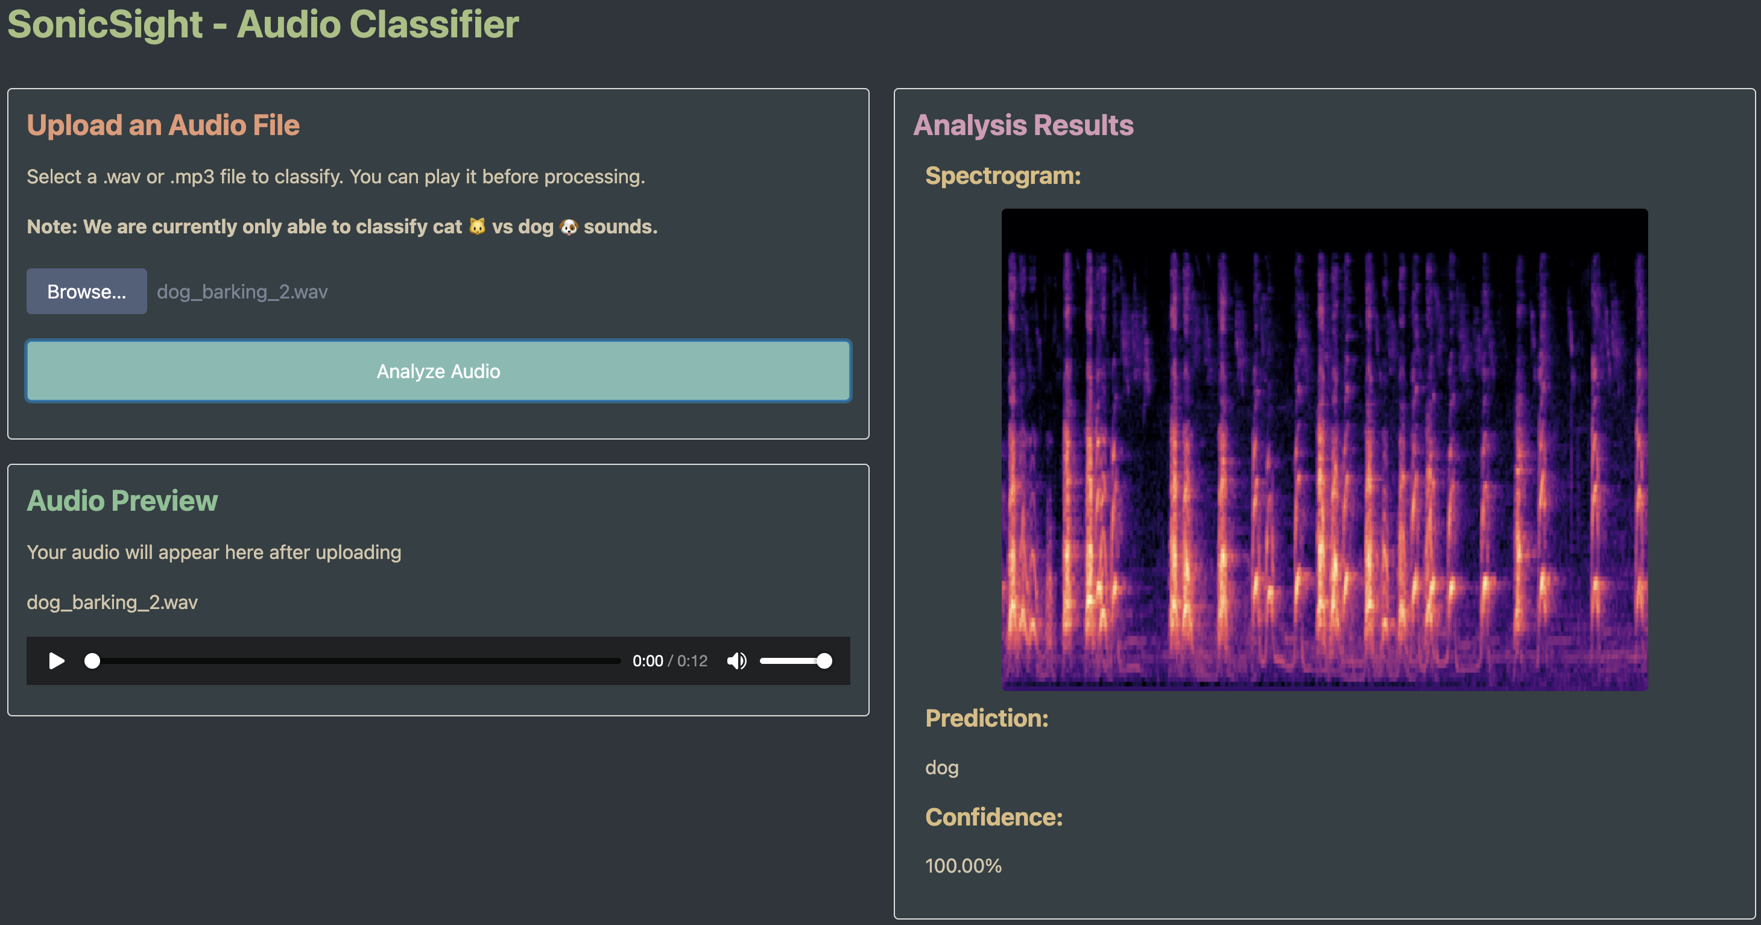Play the dog_barking_2.wav audio
The width and height of the screenshot is (1761, 925).
[57, 660]
